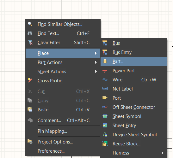
Task: Click the Ctrl+F shortcut text
Action: (x=83, y=33)
